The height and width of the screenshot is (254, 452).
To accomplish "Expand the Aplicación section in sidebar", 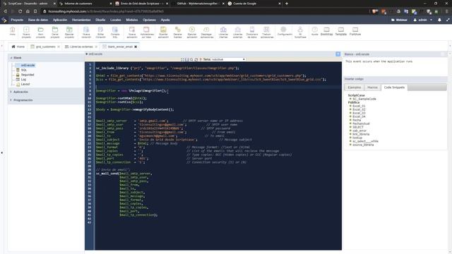I will 20,92.
